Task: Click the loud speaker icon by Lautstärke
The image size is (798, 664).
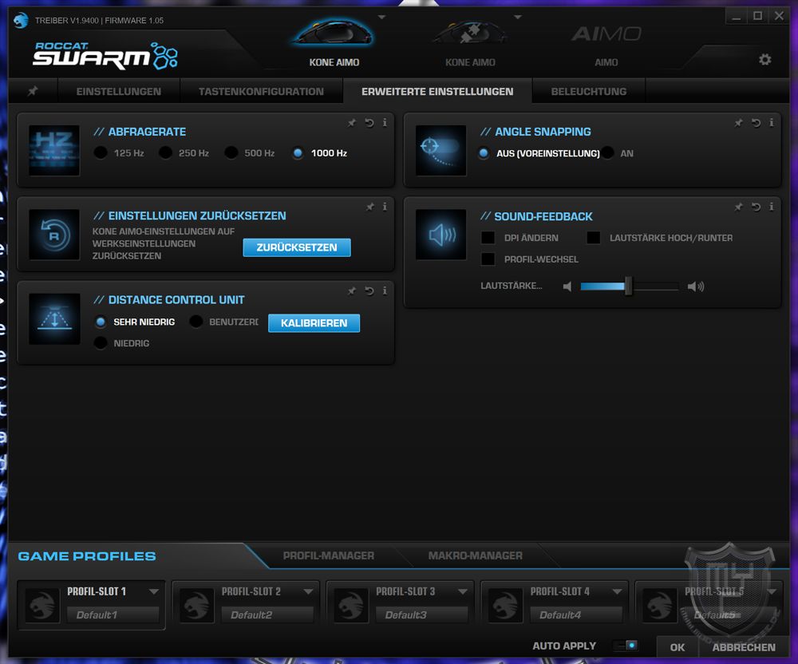Action: tap(696, 287)
